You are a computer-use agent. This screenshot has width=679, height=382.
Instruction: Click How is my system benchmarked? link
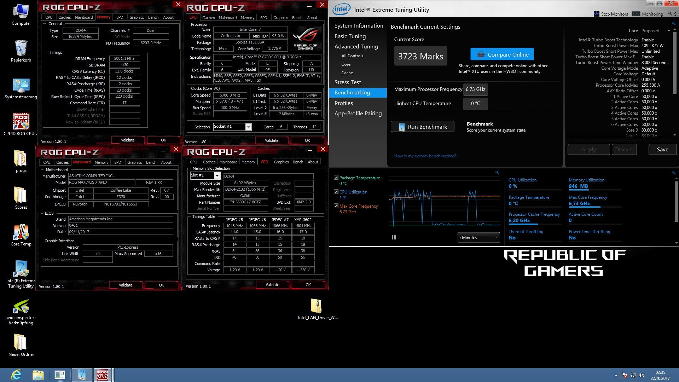pyautogui.click(x=425, y=156)
